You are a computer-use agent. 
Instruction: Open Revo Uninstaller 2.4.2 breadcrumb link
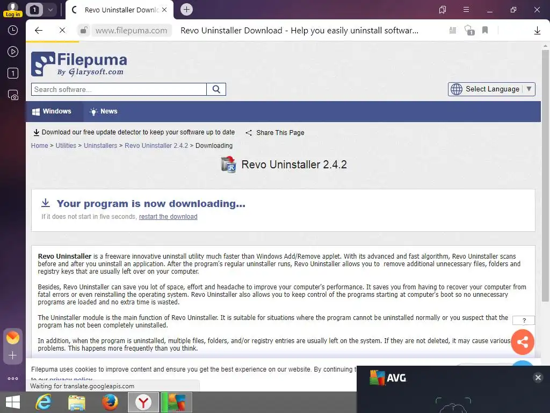[x=156, y=145]
